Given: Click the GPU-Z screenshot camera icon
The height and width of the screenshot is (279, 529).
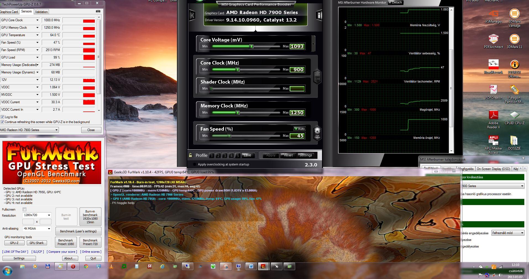Looking at the screenshot, I should [x=98, y=11].
